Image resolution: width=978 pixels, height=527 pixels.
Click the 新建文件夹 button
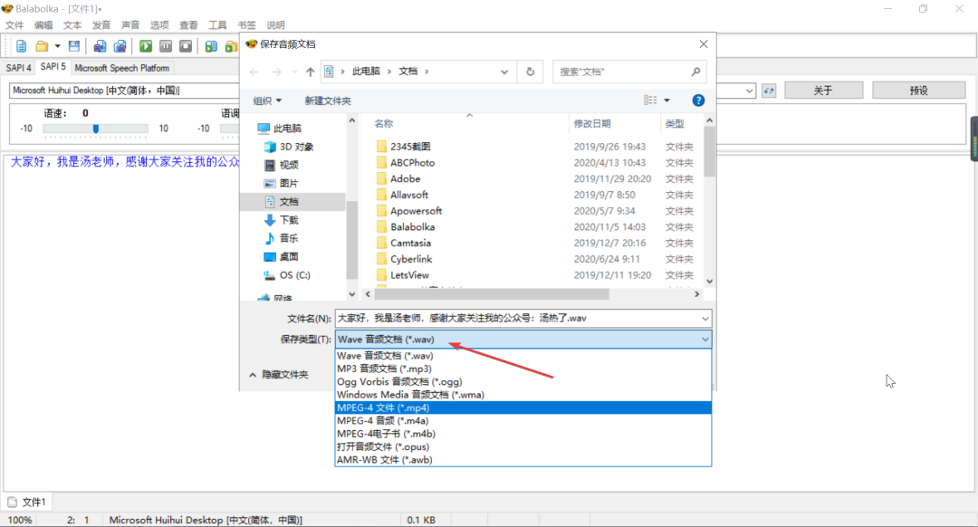[329, 100]
